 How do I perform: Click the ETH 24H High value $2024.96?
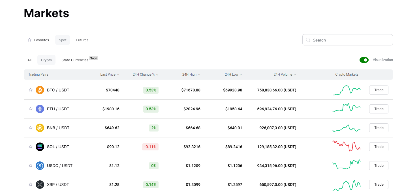(x=192, y=109)
